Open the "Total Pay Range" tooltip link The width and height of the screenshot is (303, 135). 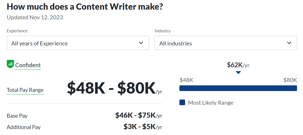point(25,90)
